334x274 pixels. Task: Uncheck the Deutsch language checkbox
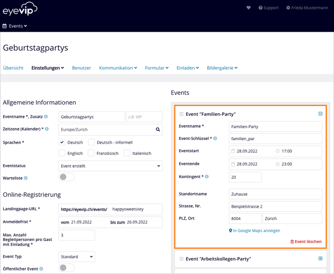click(x=62, y=142)
